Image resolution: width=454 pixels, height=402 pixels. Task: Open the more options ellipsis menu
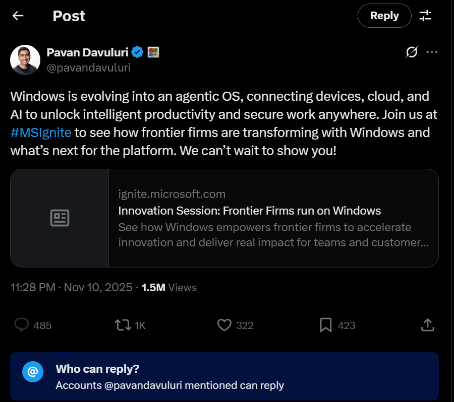pos(432,52)
